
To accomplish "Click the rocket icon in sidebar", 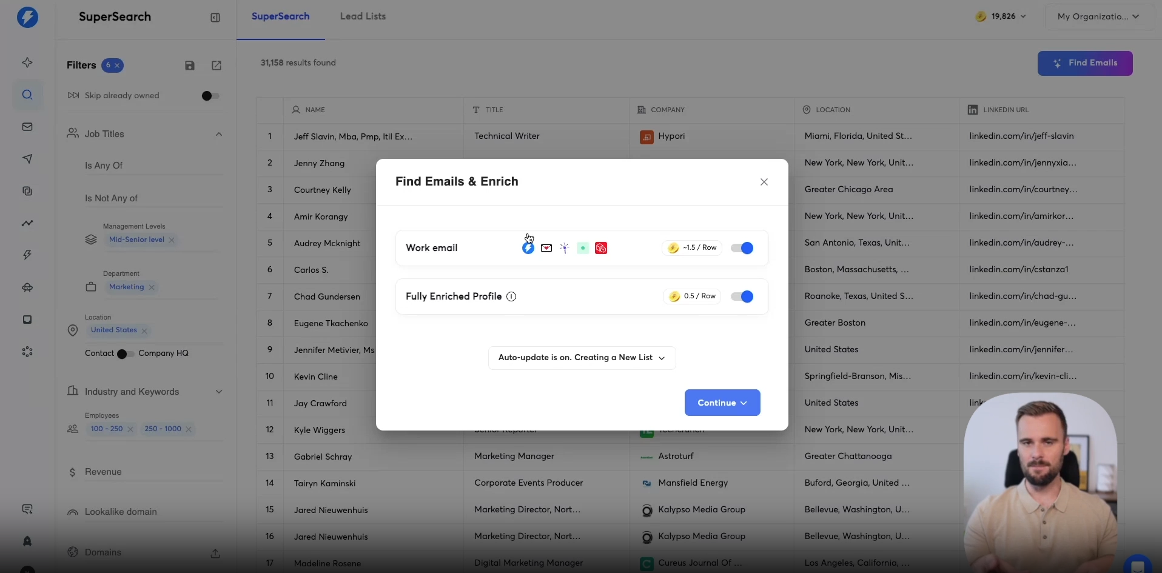I will (x=27, y=541).
